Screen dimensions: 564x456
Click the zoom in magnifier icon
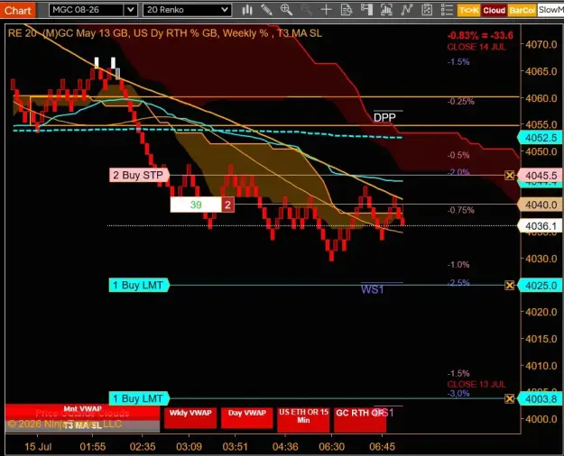point(286,10)
